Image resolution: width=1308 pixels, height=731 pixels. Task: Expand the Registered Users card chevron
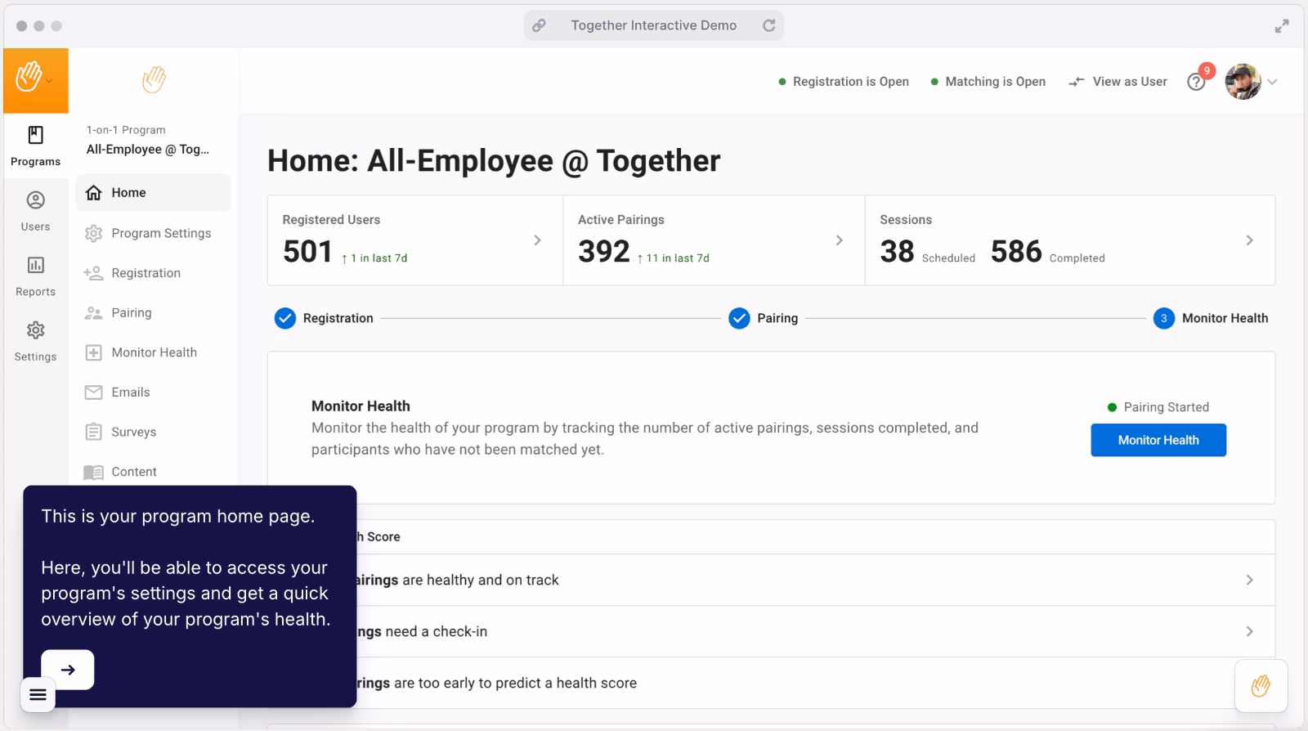coord(537,240)
